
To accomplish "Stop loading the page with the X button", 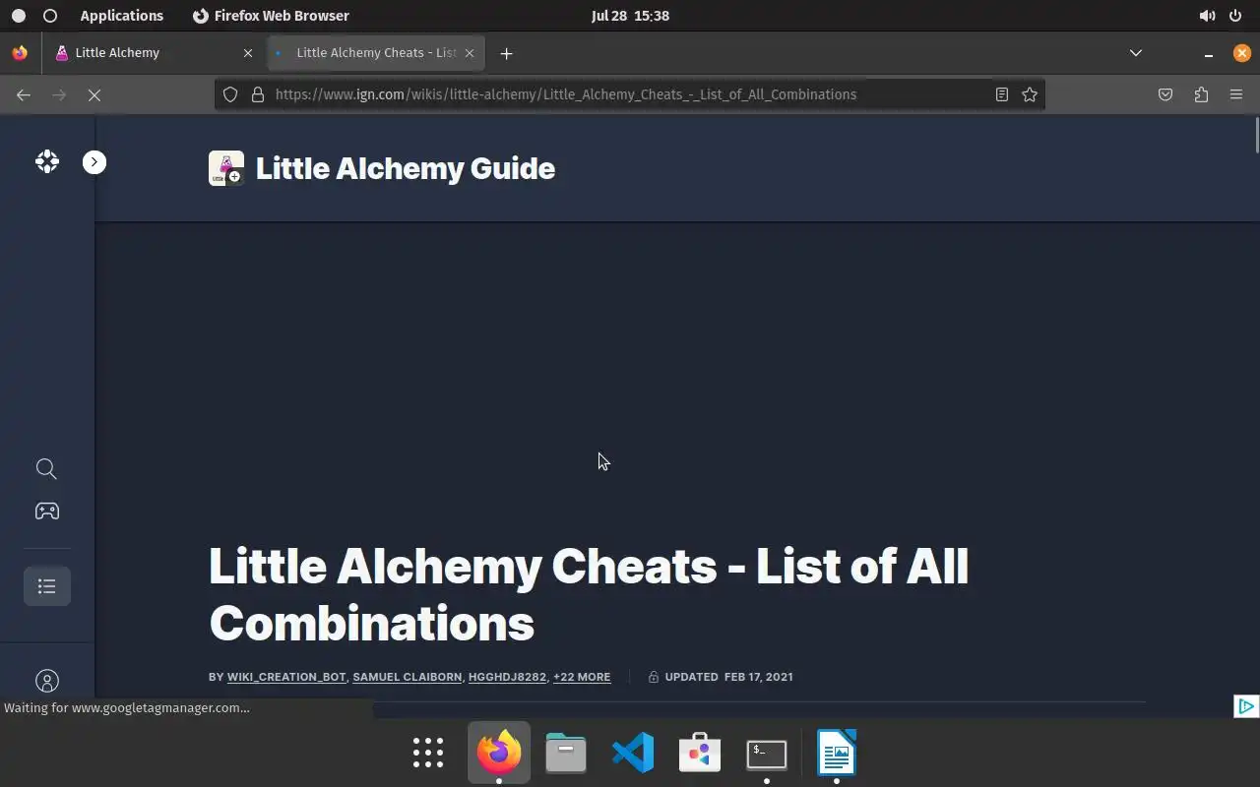I will 94,94.
